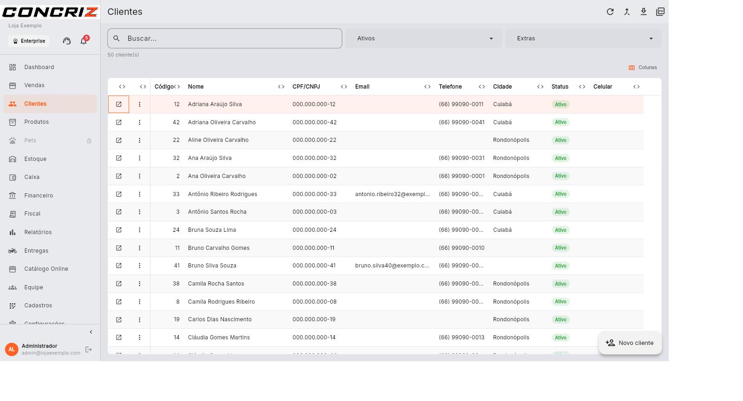The height and width of the screenshot is (401, 743).
Task: Open the notifications bell with badge 5
Action: 84,41
